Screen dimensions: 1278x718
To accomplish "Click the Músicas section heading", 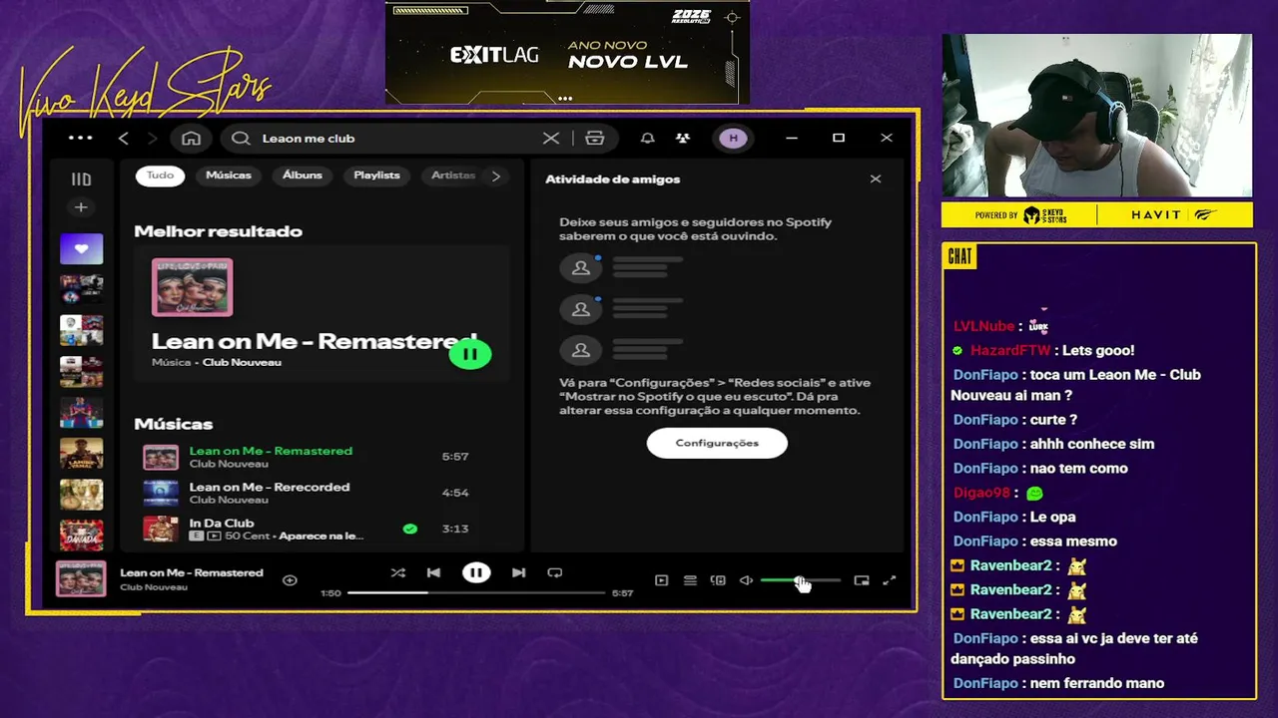I will click(x=174, y=424).
